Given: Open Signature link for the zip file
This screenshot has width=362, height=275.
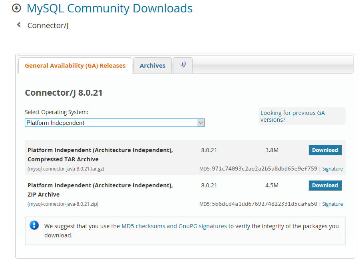Looking at the screenshot, I should (332, 204).
